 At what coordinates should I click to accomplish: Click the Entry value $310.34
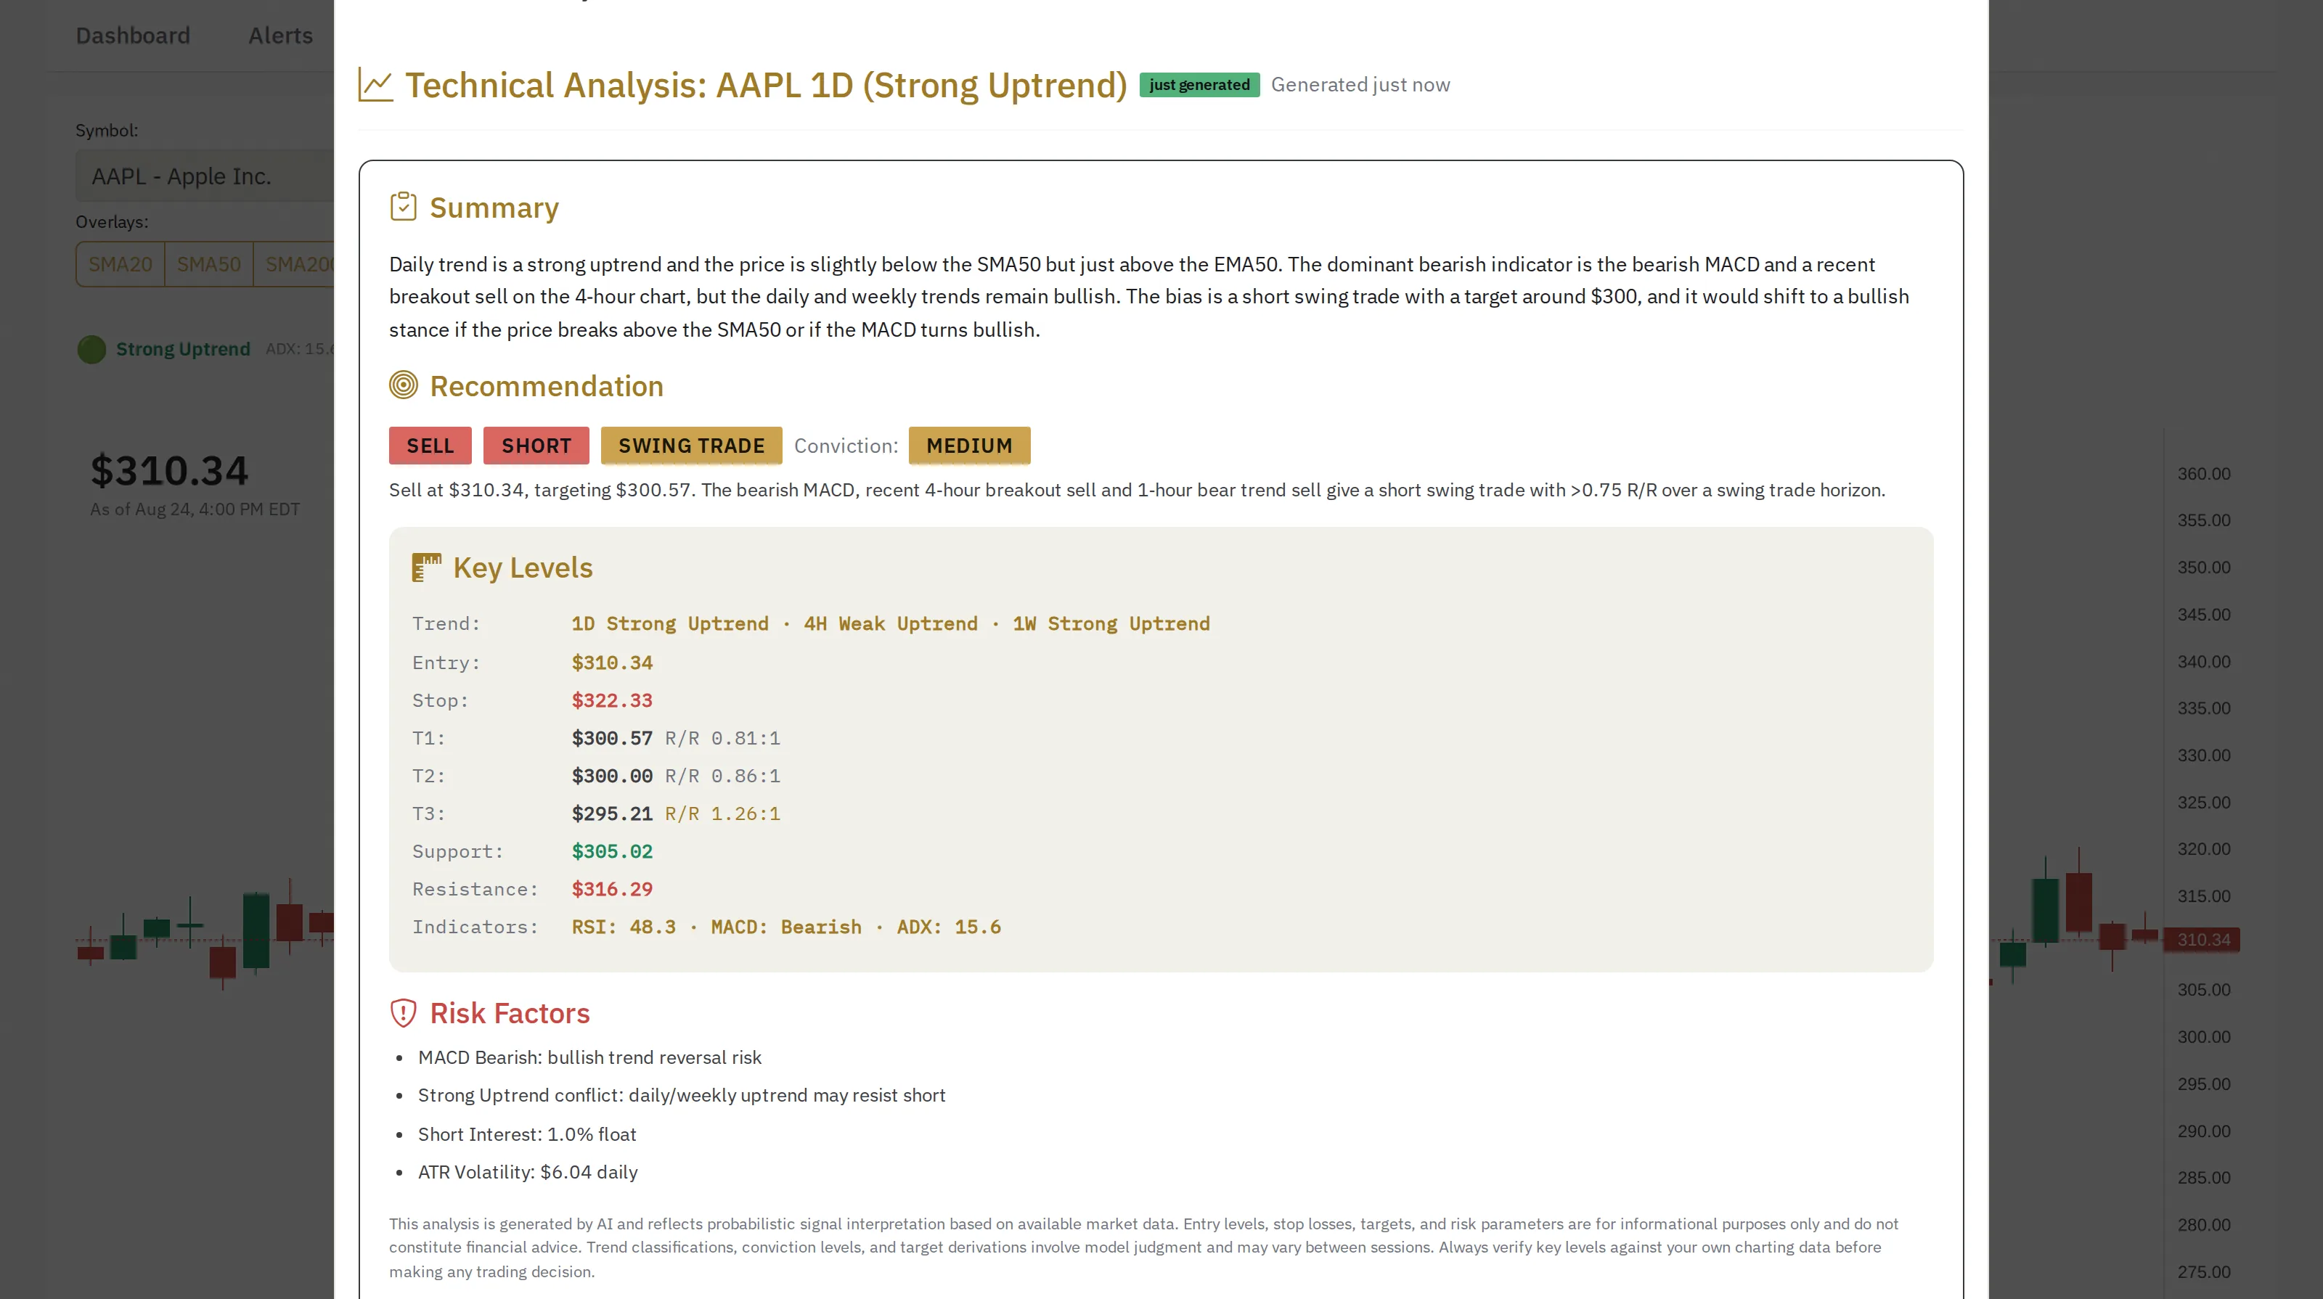point(612,663)
